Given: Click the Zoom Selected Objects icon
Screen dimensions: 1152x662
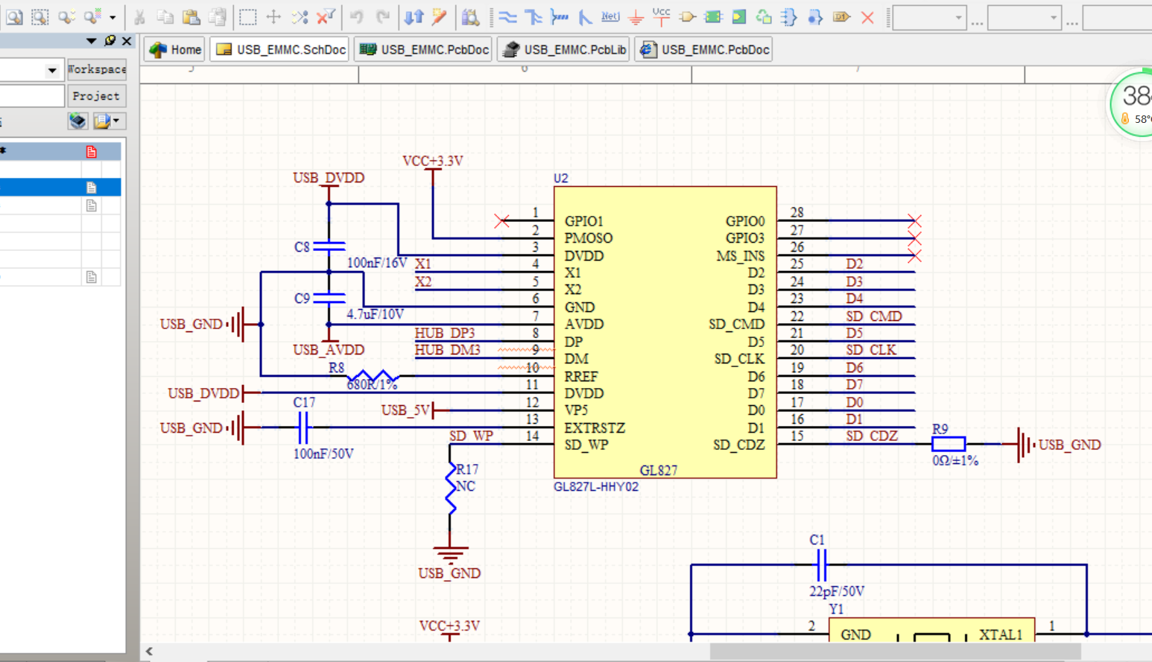Looking at the screenshot, I should (x=67, y=16).
